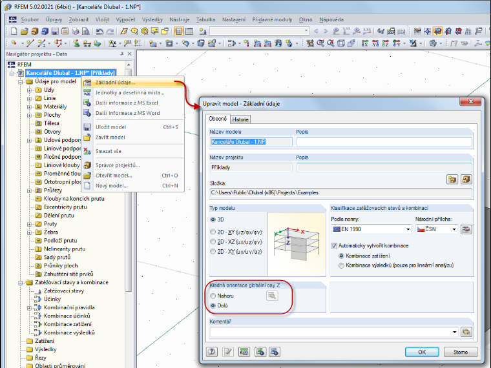491x368 pixels.
Task: Expand the Uzly tree node
Action: tap(29, 90)
